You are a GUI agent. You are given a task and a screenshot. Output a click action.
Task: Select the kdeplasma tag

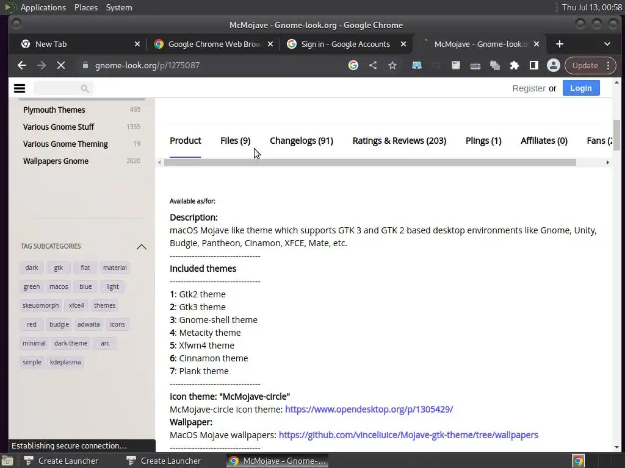tap(65, 362)
